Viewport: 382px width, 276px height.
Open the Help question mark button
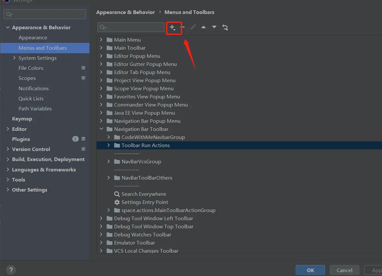pos(11,270)
